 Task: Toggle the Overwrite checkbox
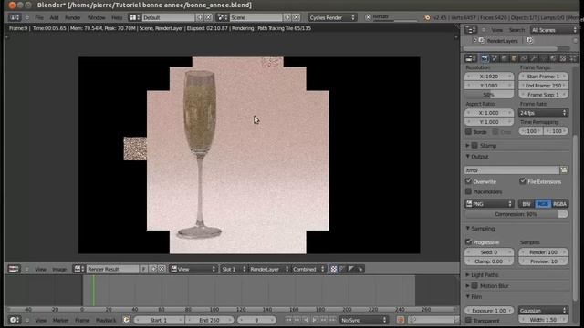click(x=468, y=181)
